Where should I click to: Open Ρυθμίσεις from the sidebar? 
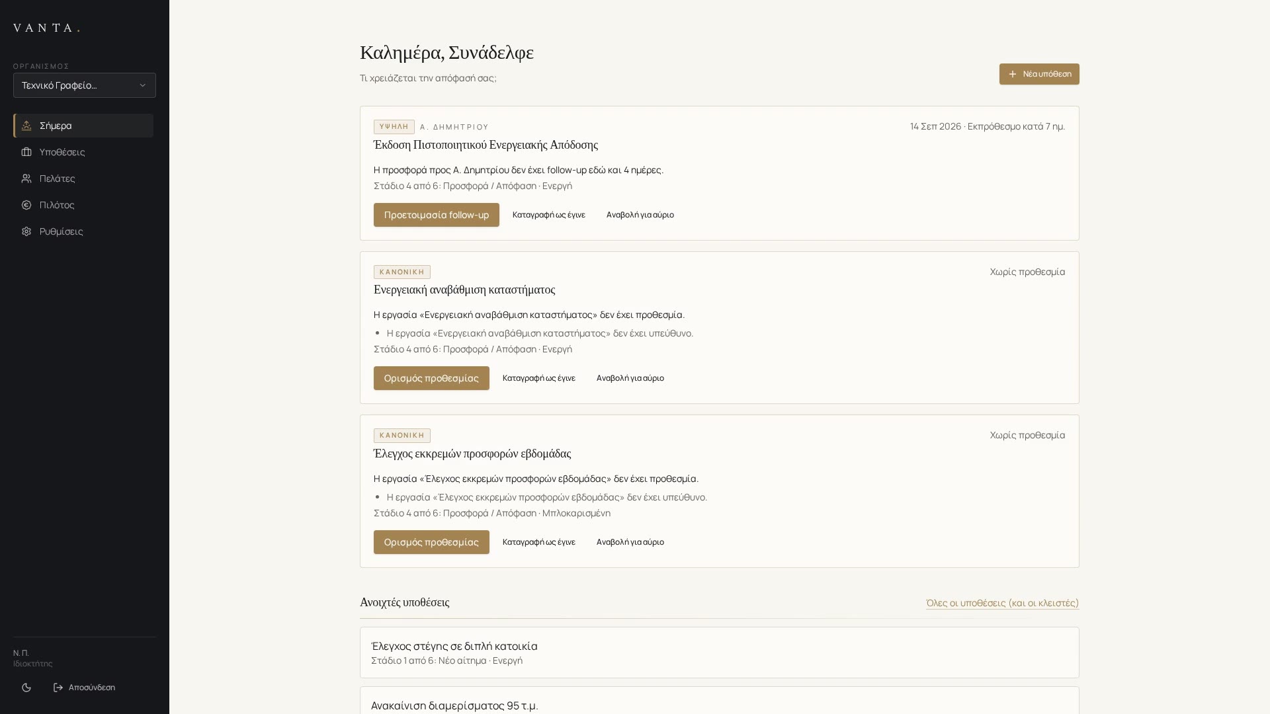(x=83, y=231)
